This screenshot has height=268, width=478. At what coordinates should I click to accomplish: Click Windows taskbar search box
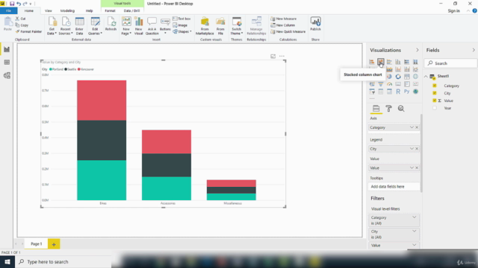pos(63,261)
